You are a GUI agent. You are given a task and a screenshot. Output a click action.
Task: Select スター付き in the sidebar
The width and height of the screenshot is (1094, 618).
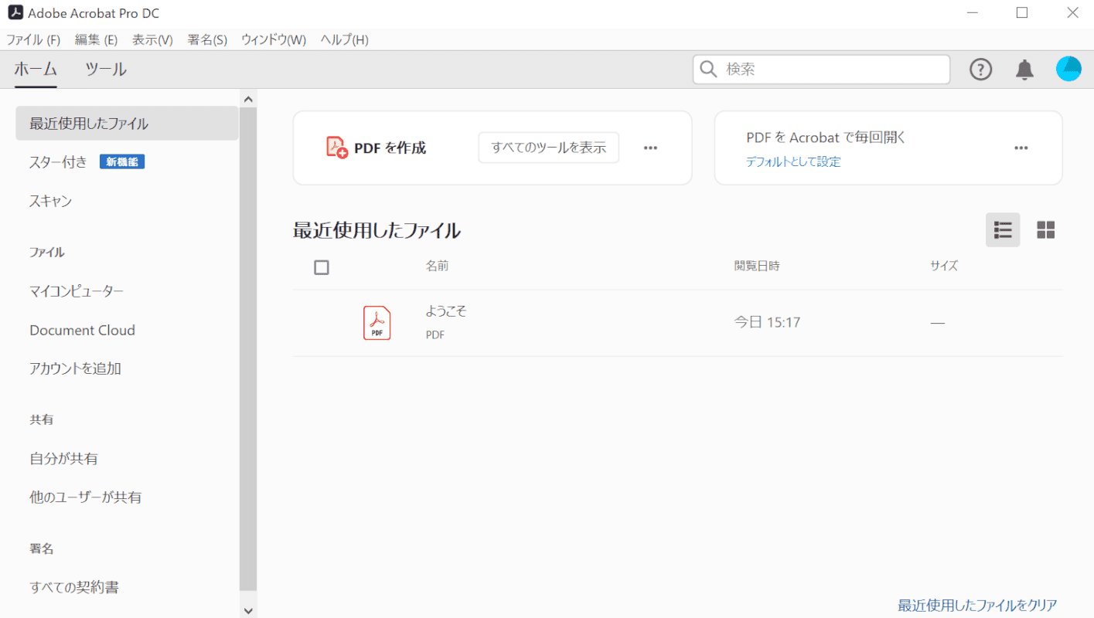(59, 162)
